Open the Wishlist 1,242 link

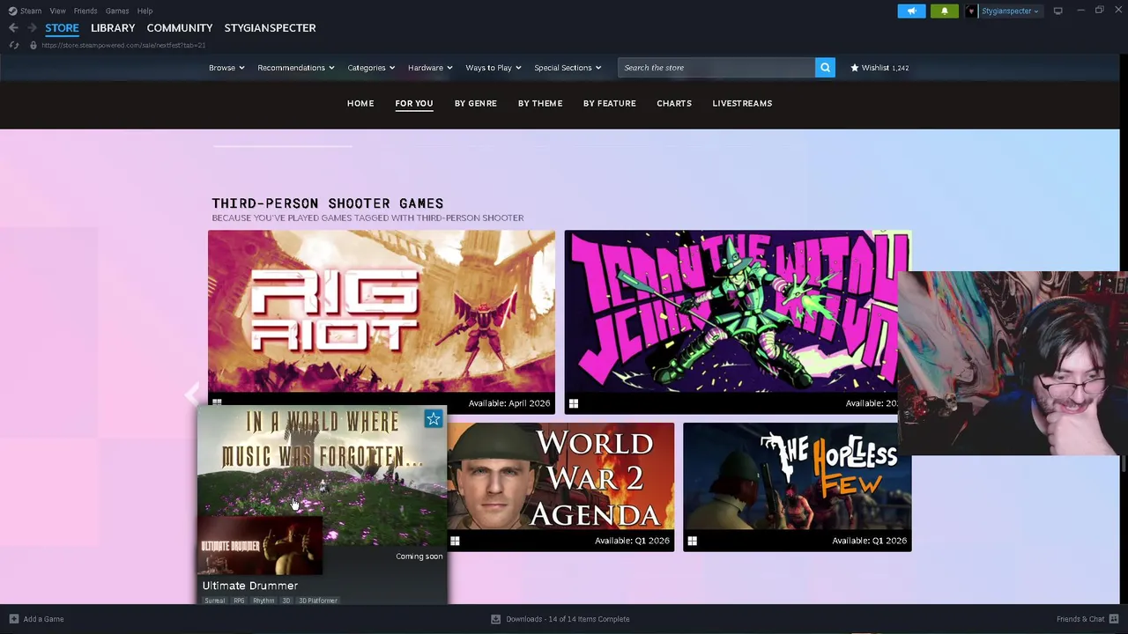point(879,68)
